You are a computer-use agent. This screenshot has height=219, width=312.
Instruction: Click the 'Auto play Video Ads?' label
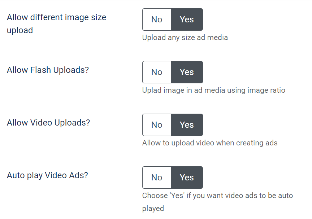47,176
